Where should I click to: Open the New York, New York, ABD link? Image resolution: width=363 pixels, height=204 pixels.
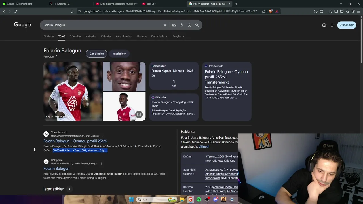pos(220,161)
